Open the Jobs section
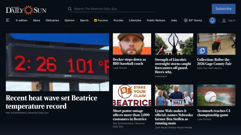This screenshot has height=135, width=241. [x=174, y=20]
